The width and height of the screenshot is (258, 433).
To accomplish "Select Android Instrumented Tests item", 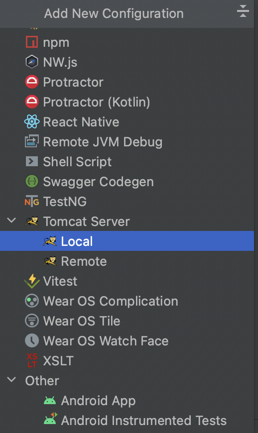I will 143,420.
